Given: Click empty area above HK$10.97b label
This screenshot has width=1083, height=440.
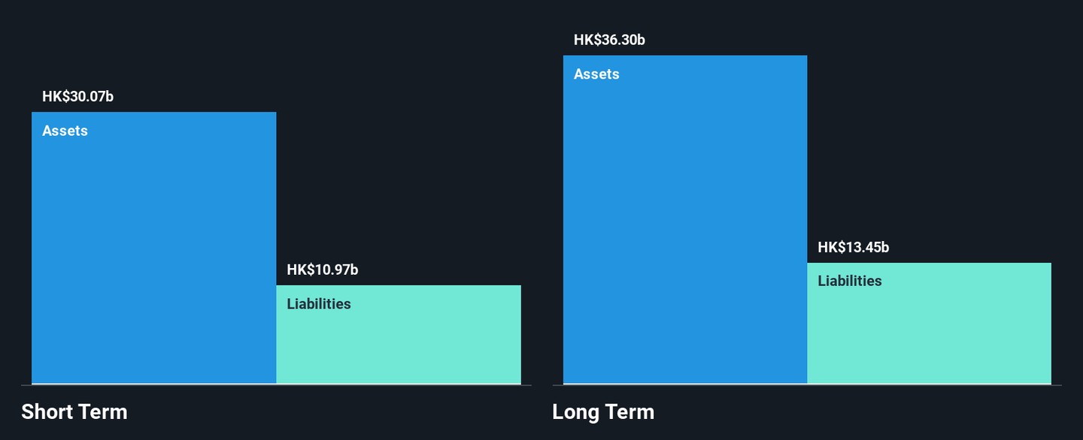Looking at the screenshot, I should [398, 150].
